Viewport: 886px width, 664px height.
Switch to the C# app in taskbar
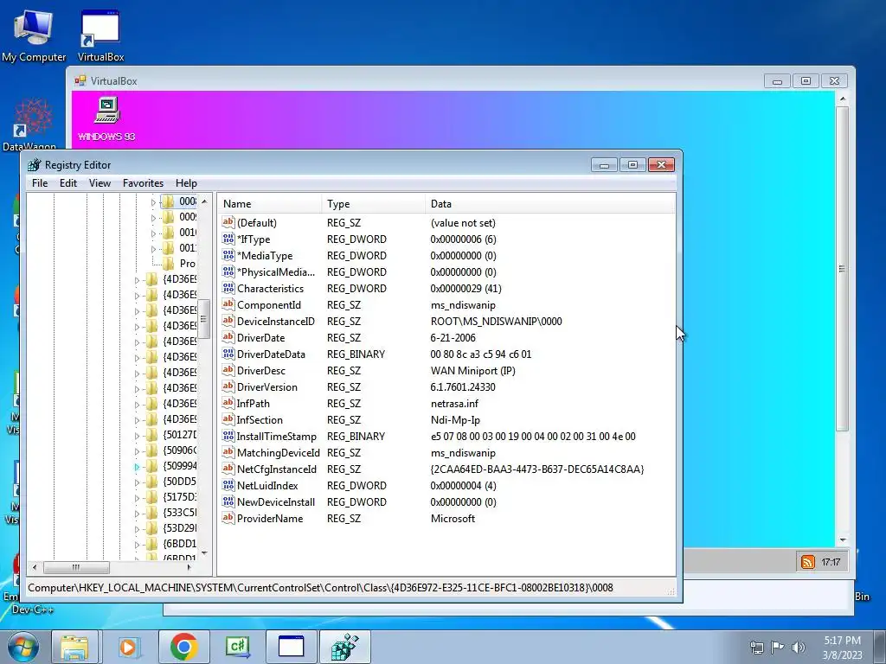(x=237, y=647)
